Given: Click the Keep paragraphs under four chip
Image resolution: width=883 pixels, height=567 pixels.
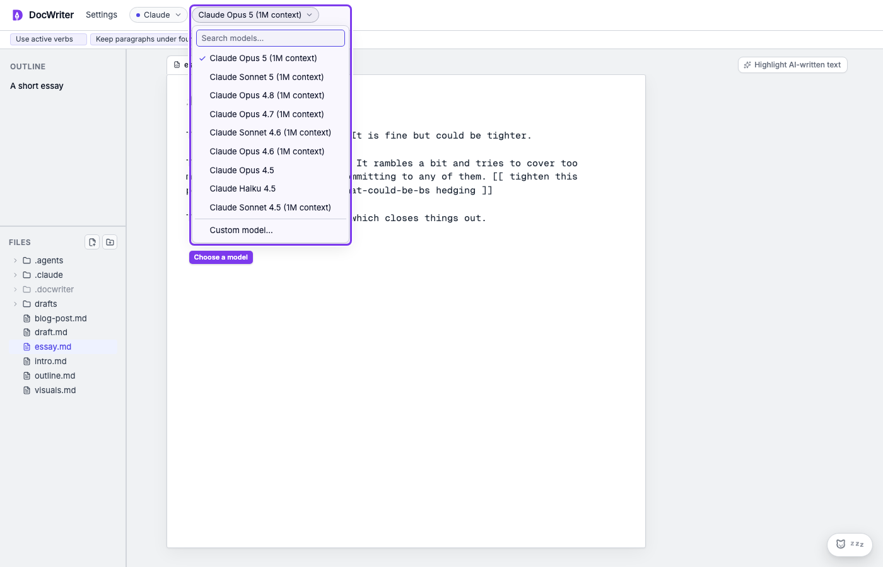Looking at the screenshot, I should pos(139,39).
